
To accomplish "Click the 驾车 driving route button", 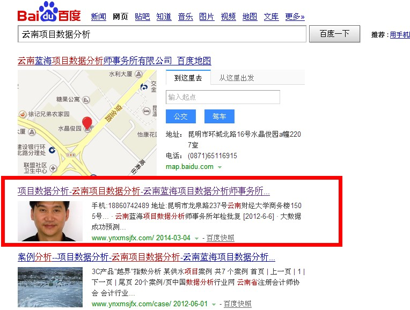I will pyautogui.click(x=219, y=116).
